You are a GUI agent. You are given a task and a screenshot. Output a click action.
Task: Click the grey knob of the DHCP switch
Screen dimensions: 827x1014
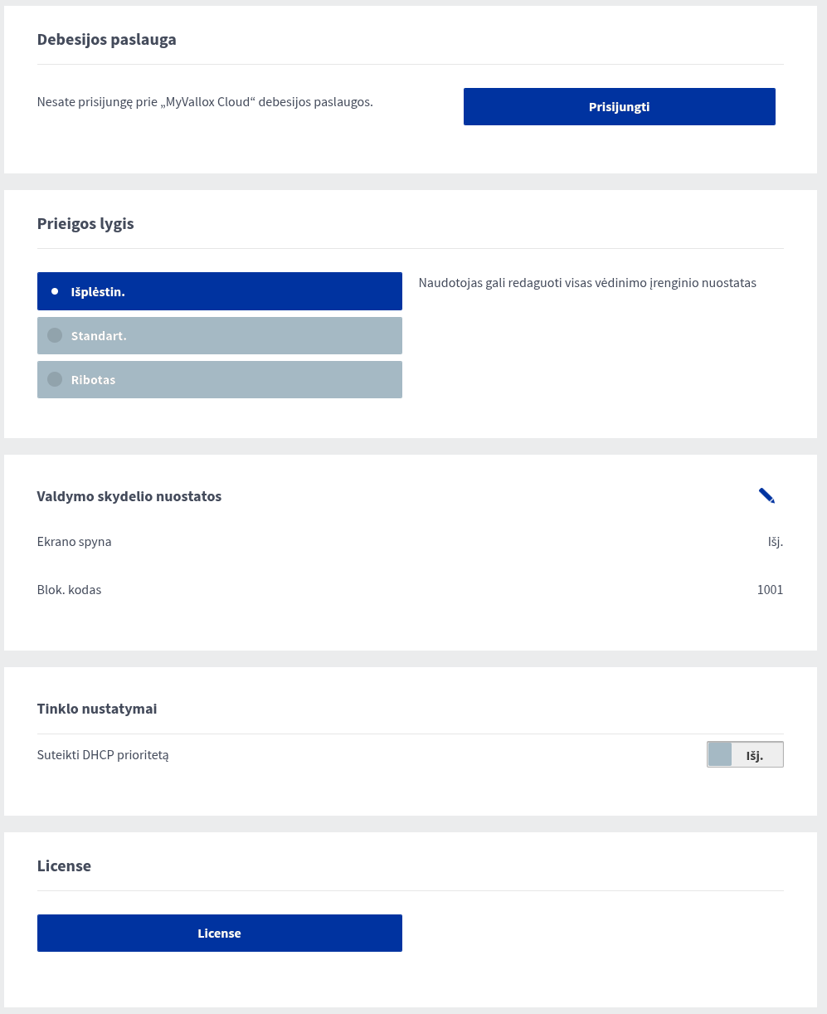tap(720, 754)
